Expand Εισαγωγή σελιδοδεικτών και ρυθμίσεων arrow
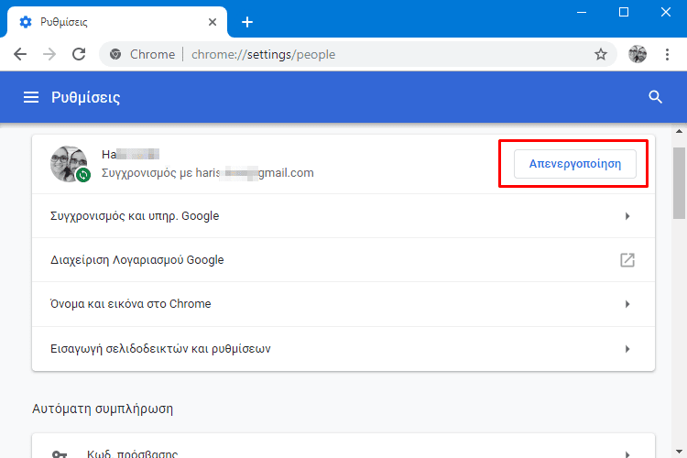 627,349
